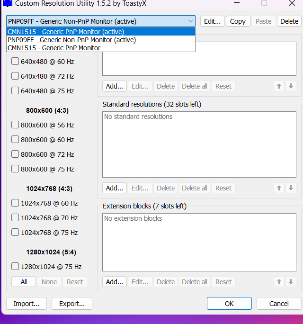Click the Copy button next to Edit
The height and width of the screenshot is (324, 303).
238,21
